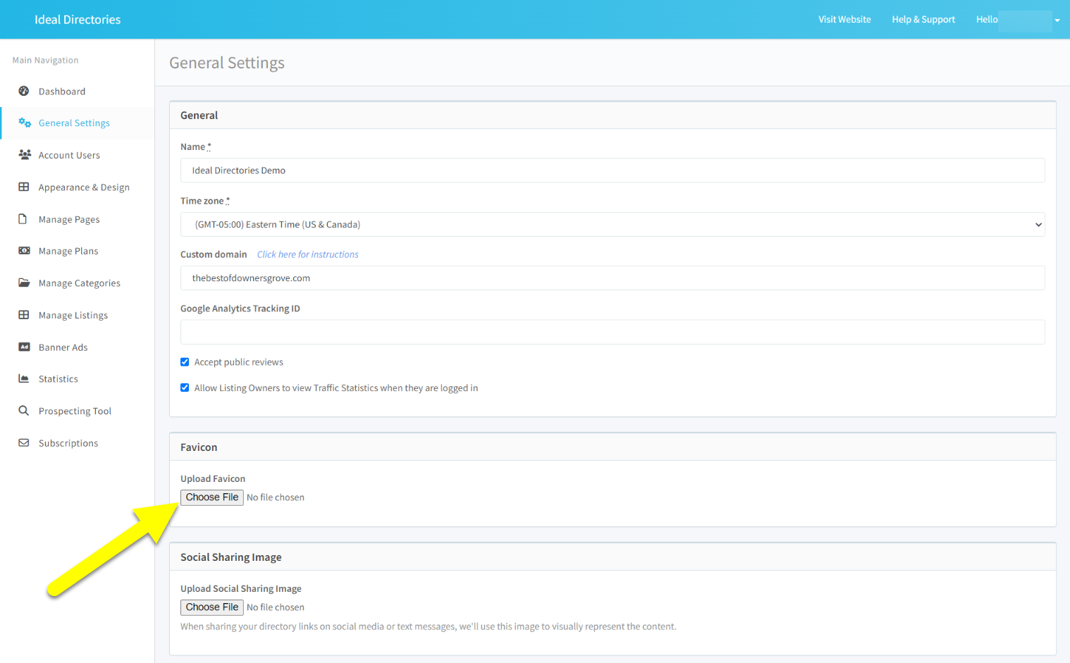The image size is (1070, 663).
Task: Click the Custom domain text field
Action: (613, 278)
